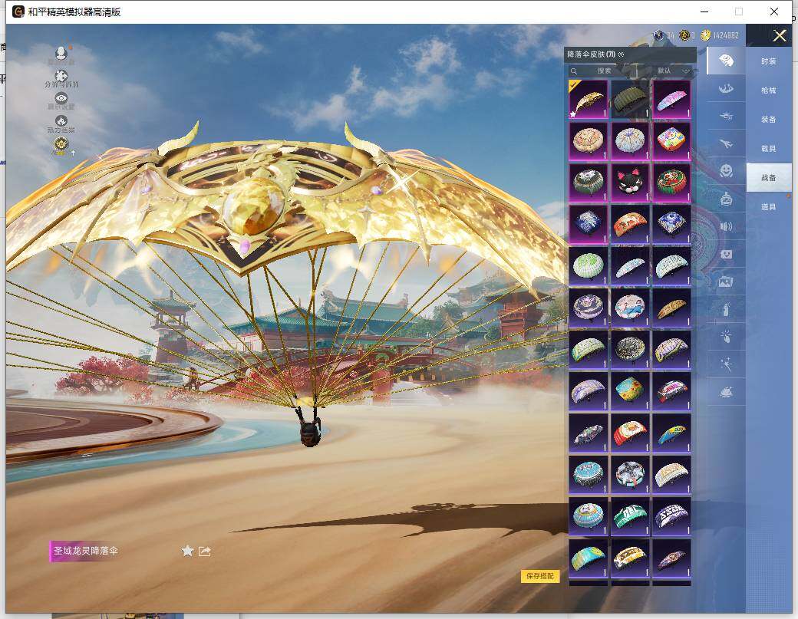Open the gold medal badge at left
This screenshot has width=798, height=619.
(61, 143)
